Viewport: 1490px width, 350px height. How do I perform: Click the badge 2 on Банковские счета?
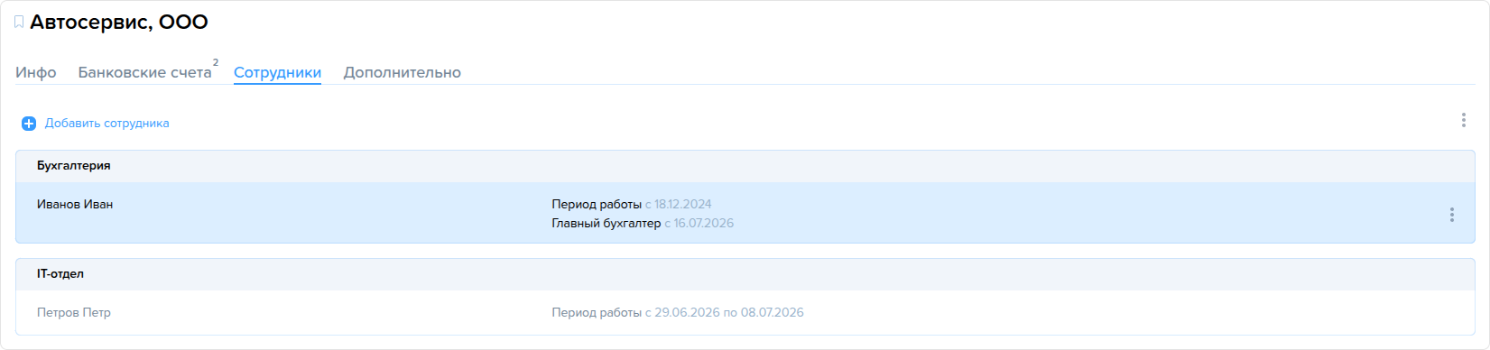pyautogui.click(x=216, y=62)
